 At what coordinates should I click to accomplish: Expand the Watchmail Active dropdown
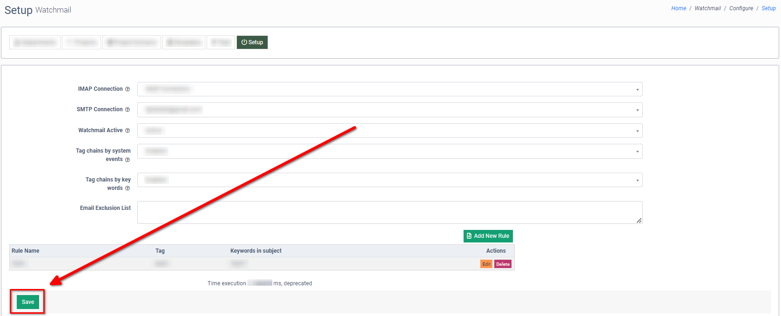pos(390,131)
